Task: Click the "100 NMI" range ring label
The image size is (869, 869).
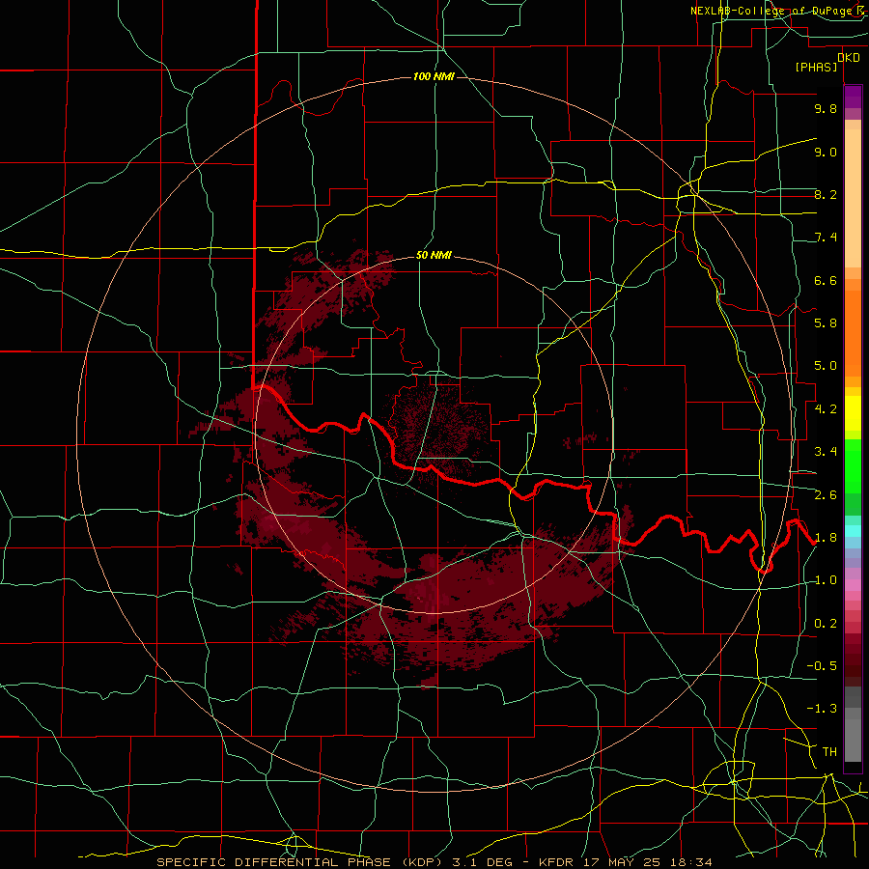Action: tap(434, 76)
